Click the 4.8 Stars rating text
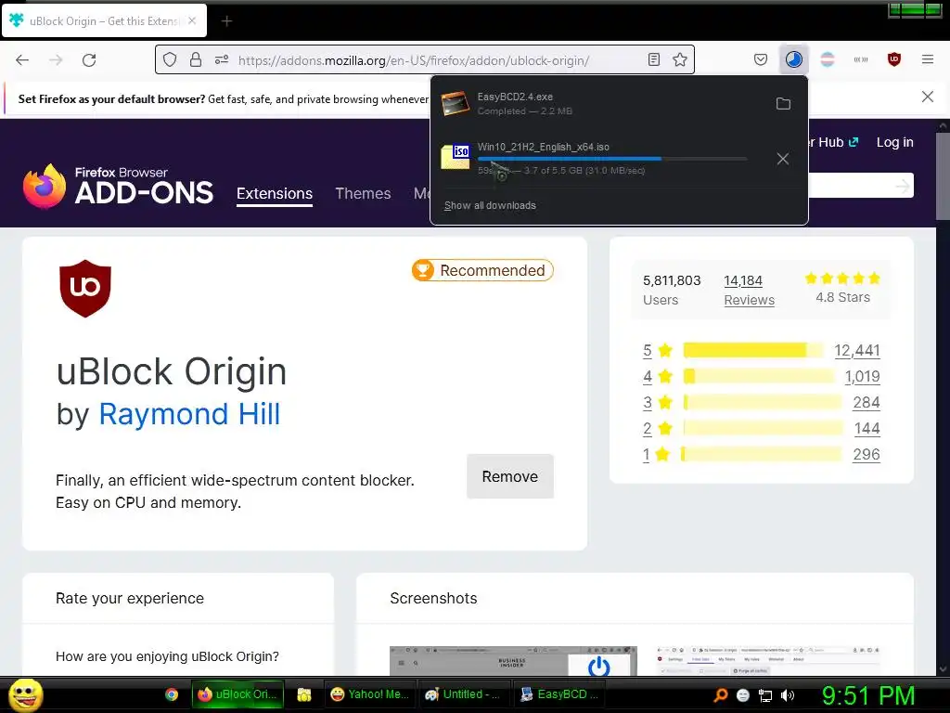Screen dimensions: 950x713 point(842,298)
